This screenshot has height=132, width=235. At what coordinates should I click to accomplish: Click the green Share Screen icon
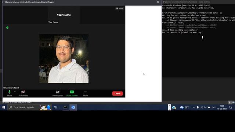pos(72,92)
